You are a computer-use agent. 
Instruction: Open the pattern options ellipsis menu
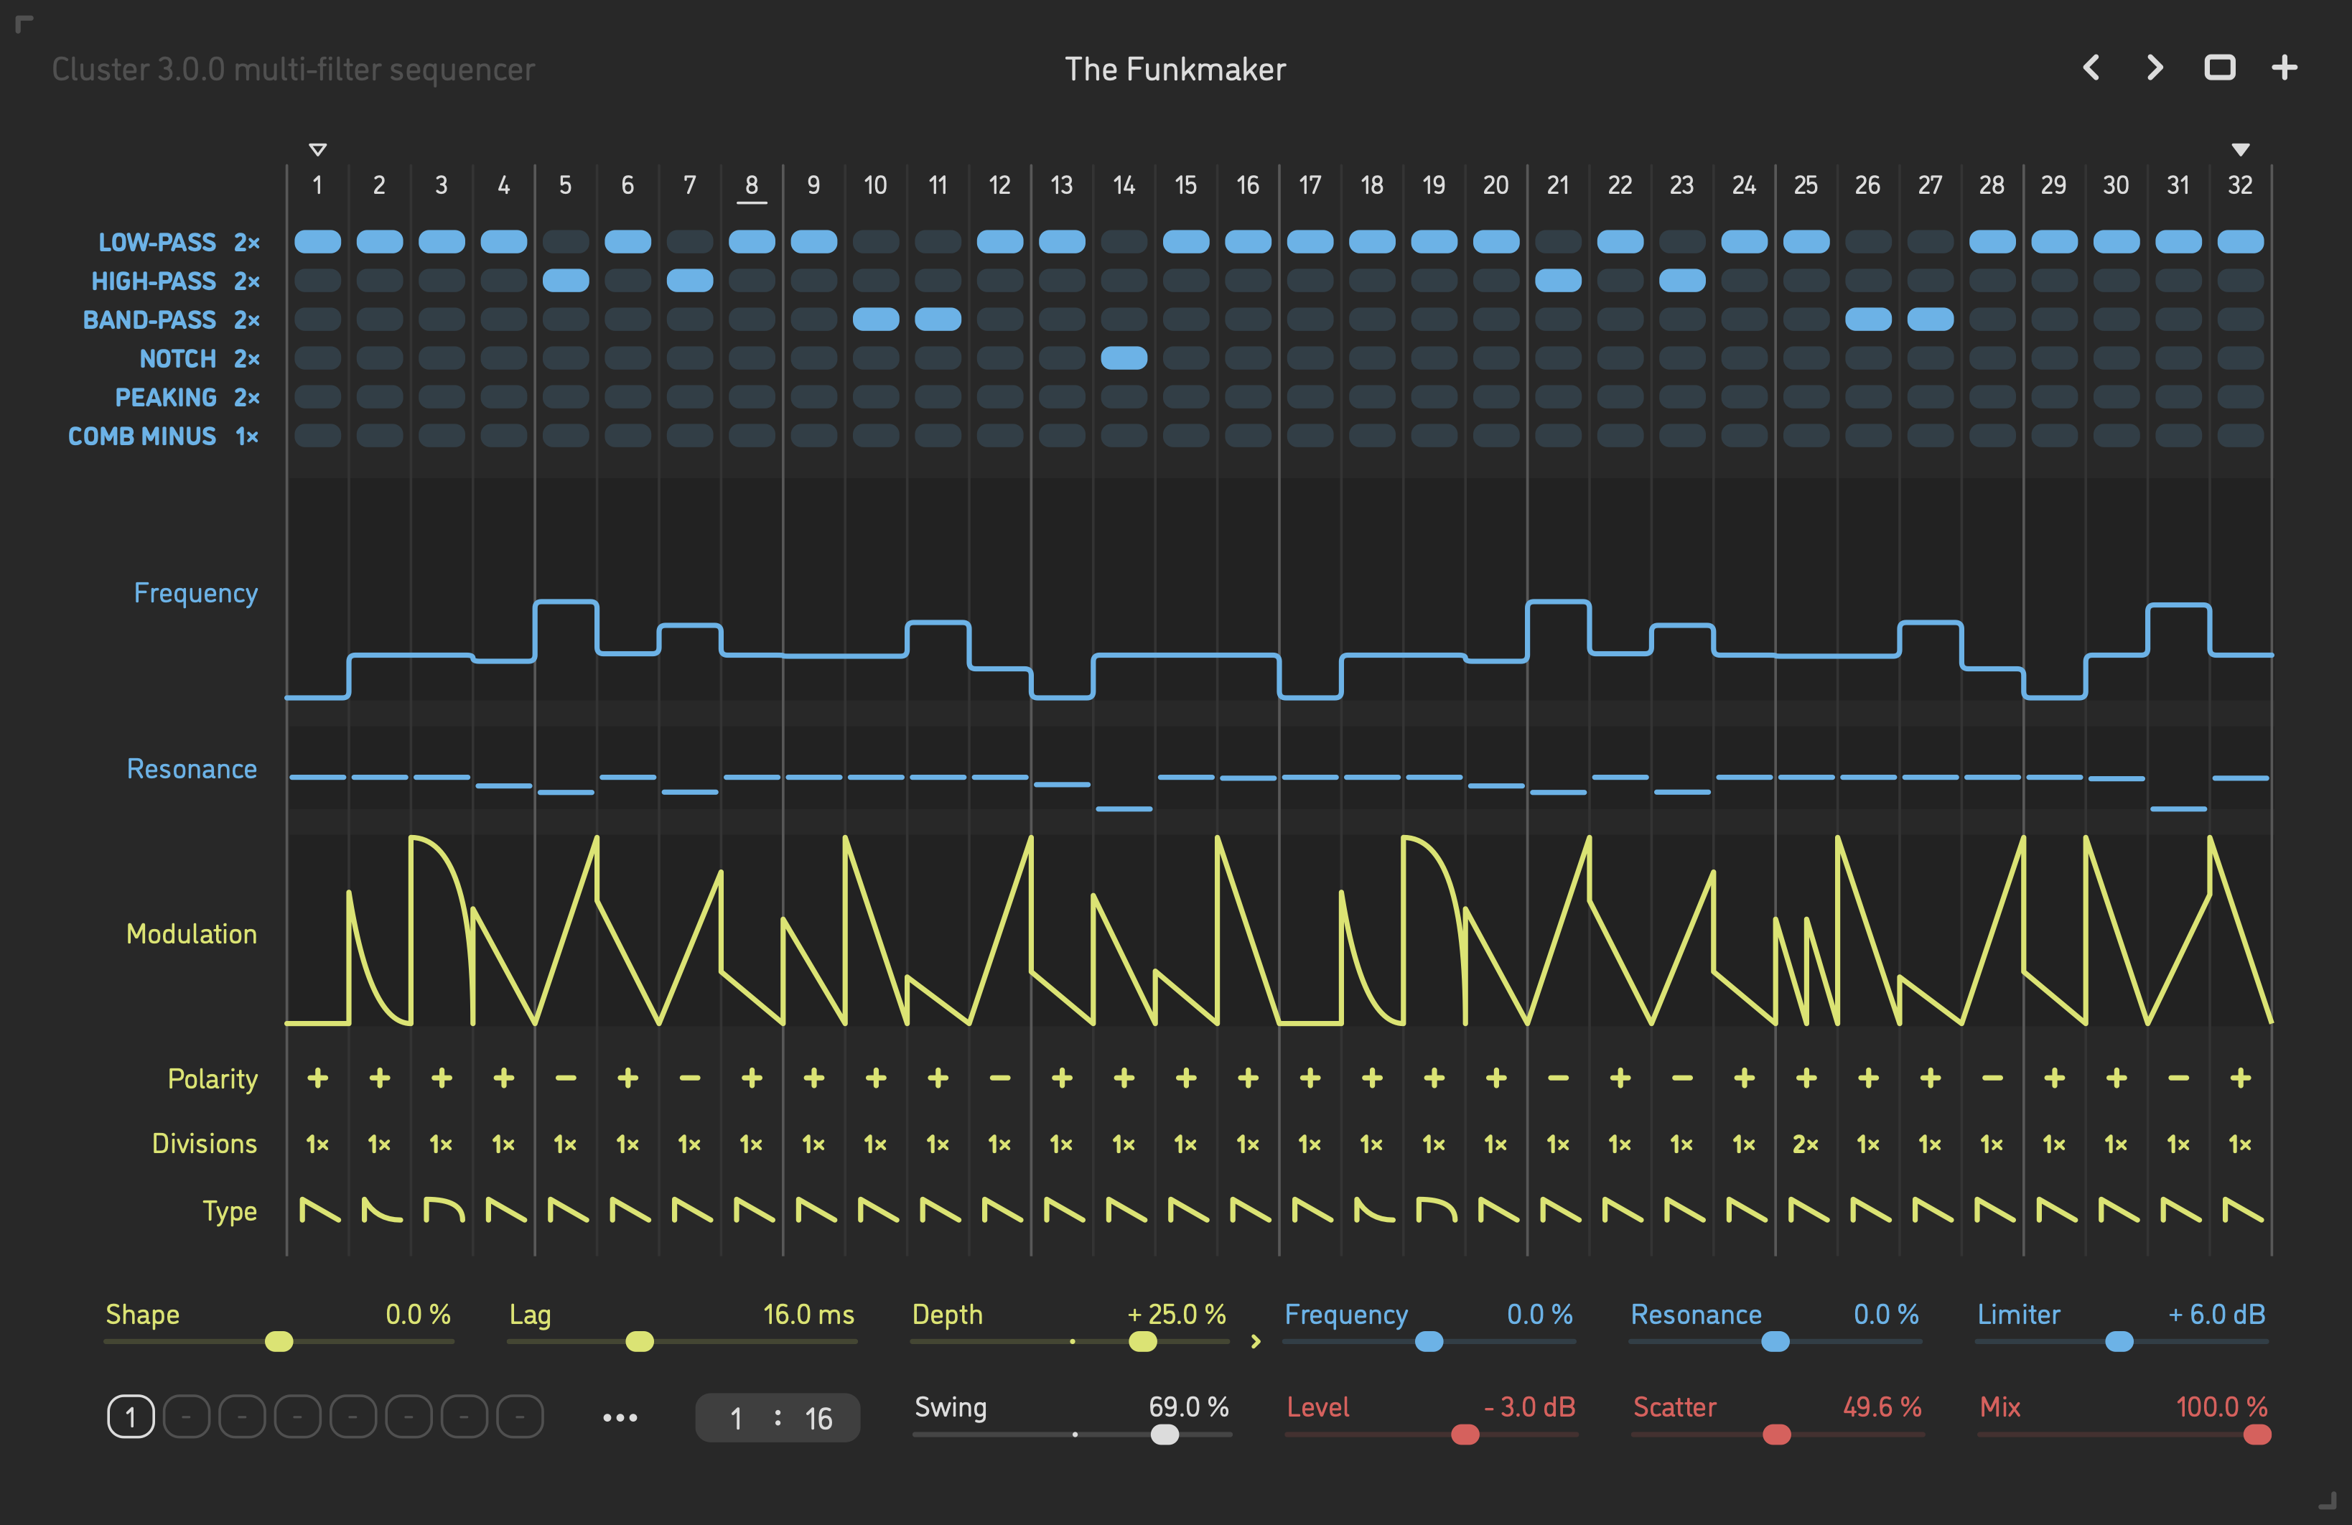pos(620,1417)
